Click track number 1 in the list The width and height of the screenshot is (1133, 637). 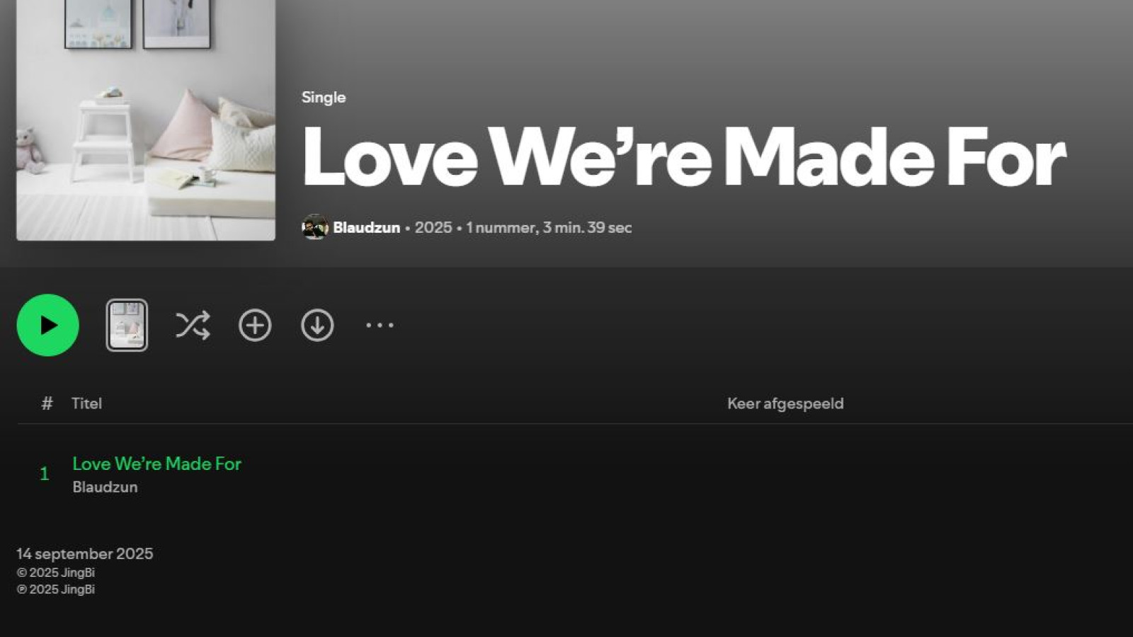[45, 474]
